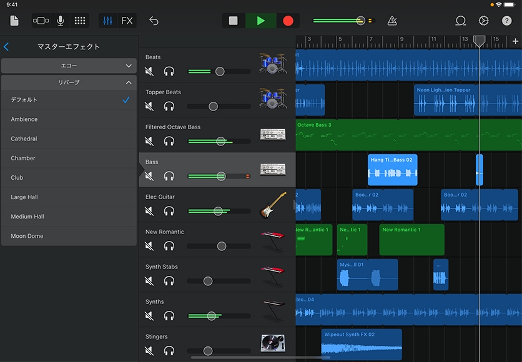The image size is (522, 362).
Task: Open the FX effects panel
Action: [127, 21]
